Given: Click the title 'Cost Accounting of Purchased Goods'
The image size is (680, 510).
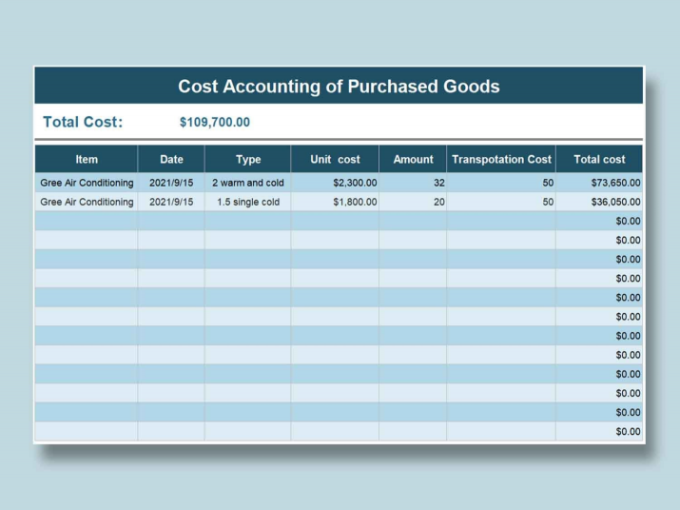Looking at the screenshot, I should (x=339, y=87).
